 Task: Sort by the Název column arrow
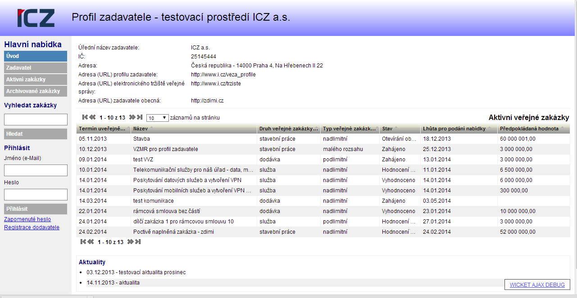(152, 129)
